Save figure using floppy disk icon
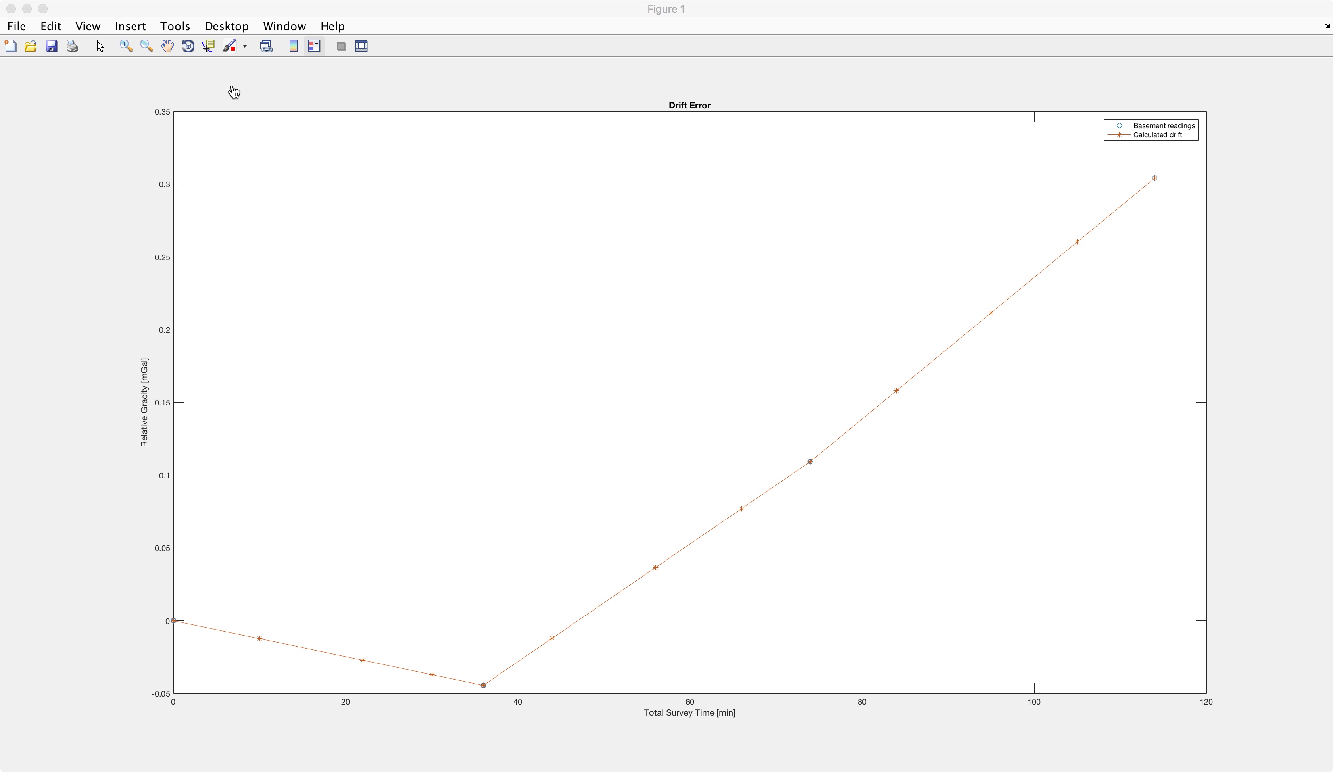Viewport: 1333px width, 772px height. tap(51, 46)
